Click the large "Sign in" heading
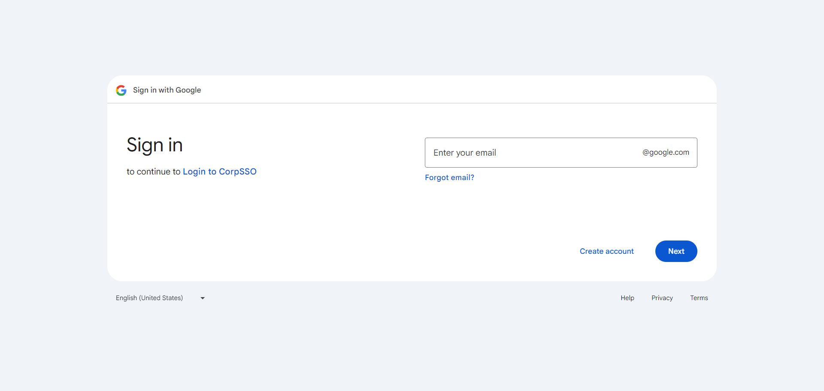The image size is (824, 391). click(154, 145)
